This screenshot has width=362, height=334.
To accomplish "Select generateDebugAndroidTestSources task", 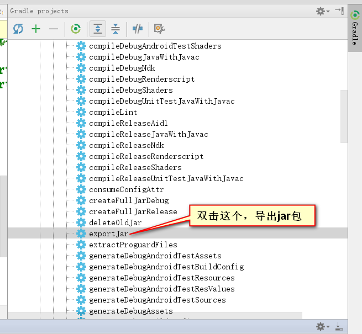I will (x=158, y=300).
